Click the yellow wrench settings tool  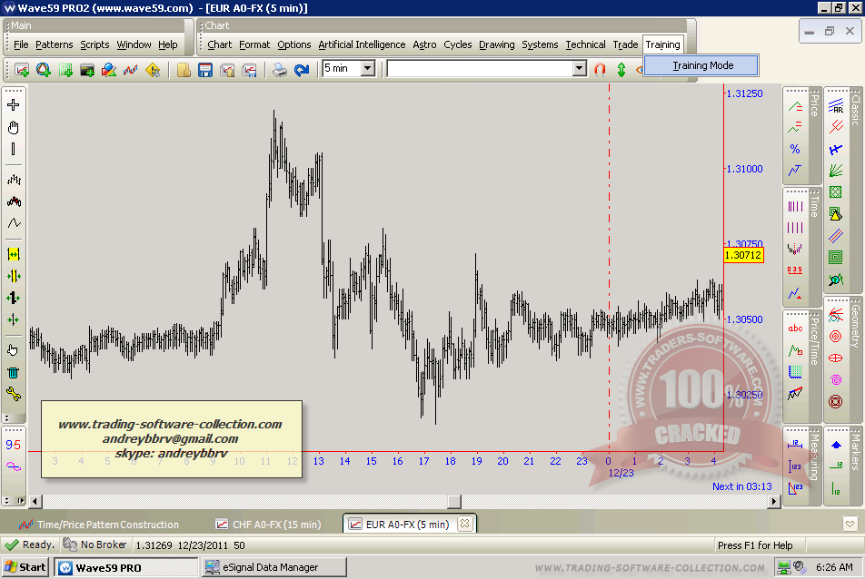pos(14,393)
